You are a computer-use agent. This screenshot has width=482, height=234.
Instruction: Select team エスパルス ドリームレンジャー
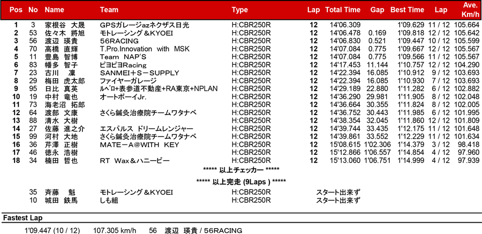tap(147, 129)
